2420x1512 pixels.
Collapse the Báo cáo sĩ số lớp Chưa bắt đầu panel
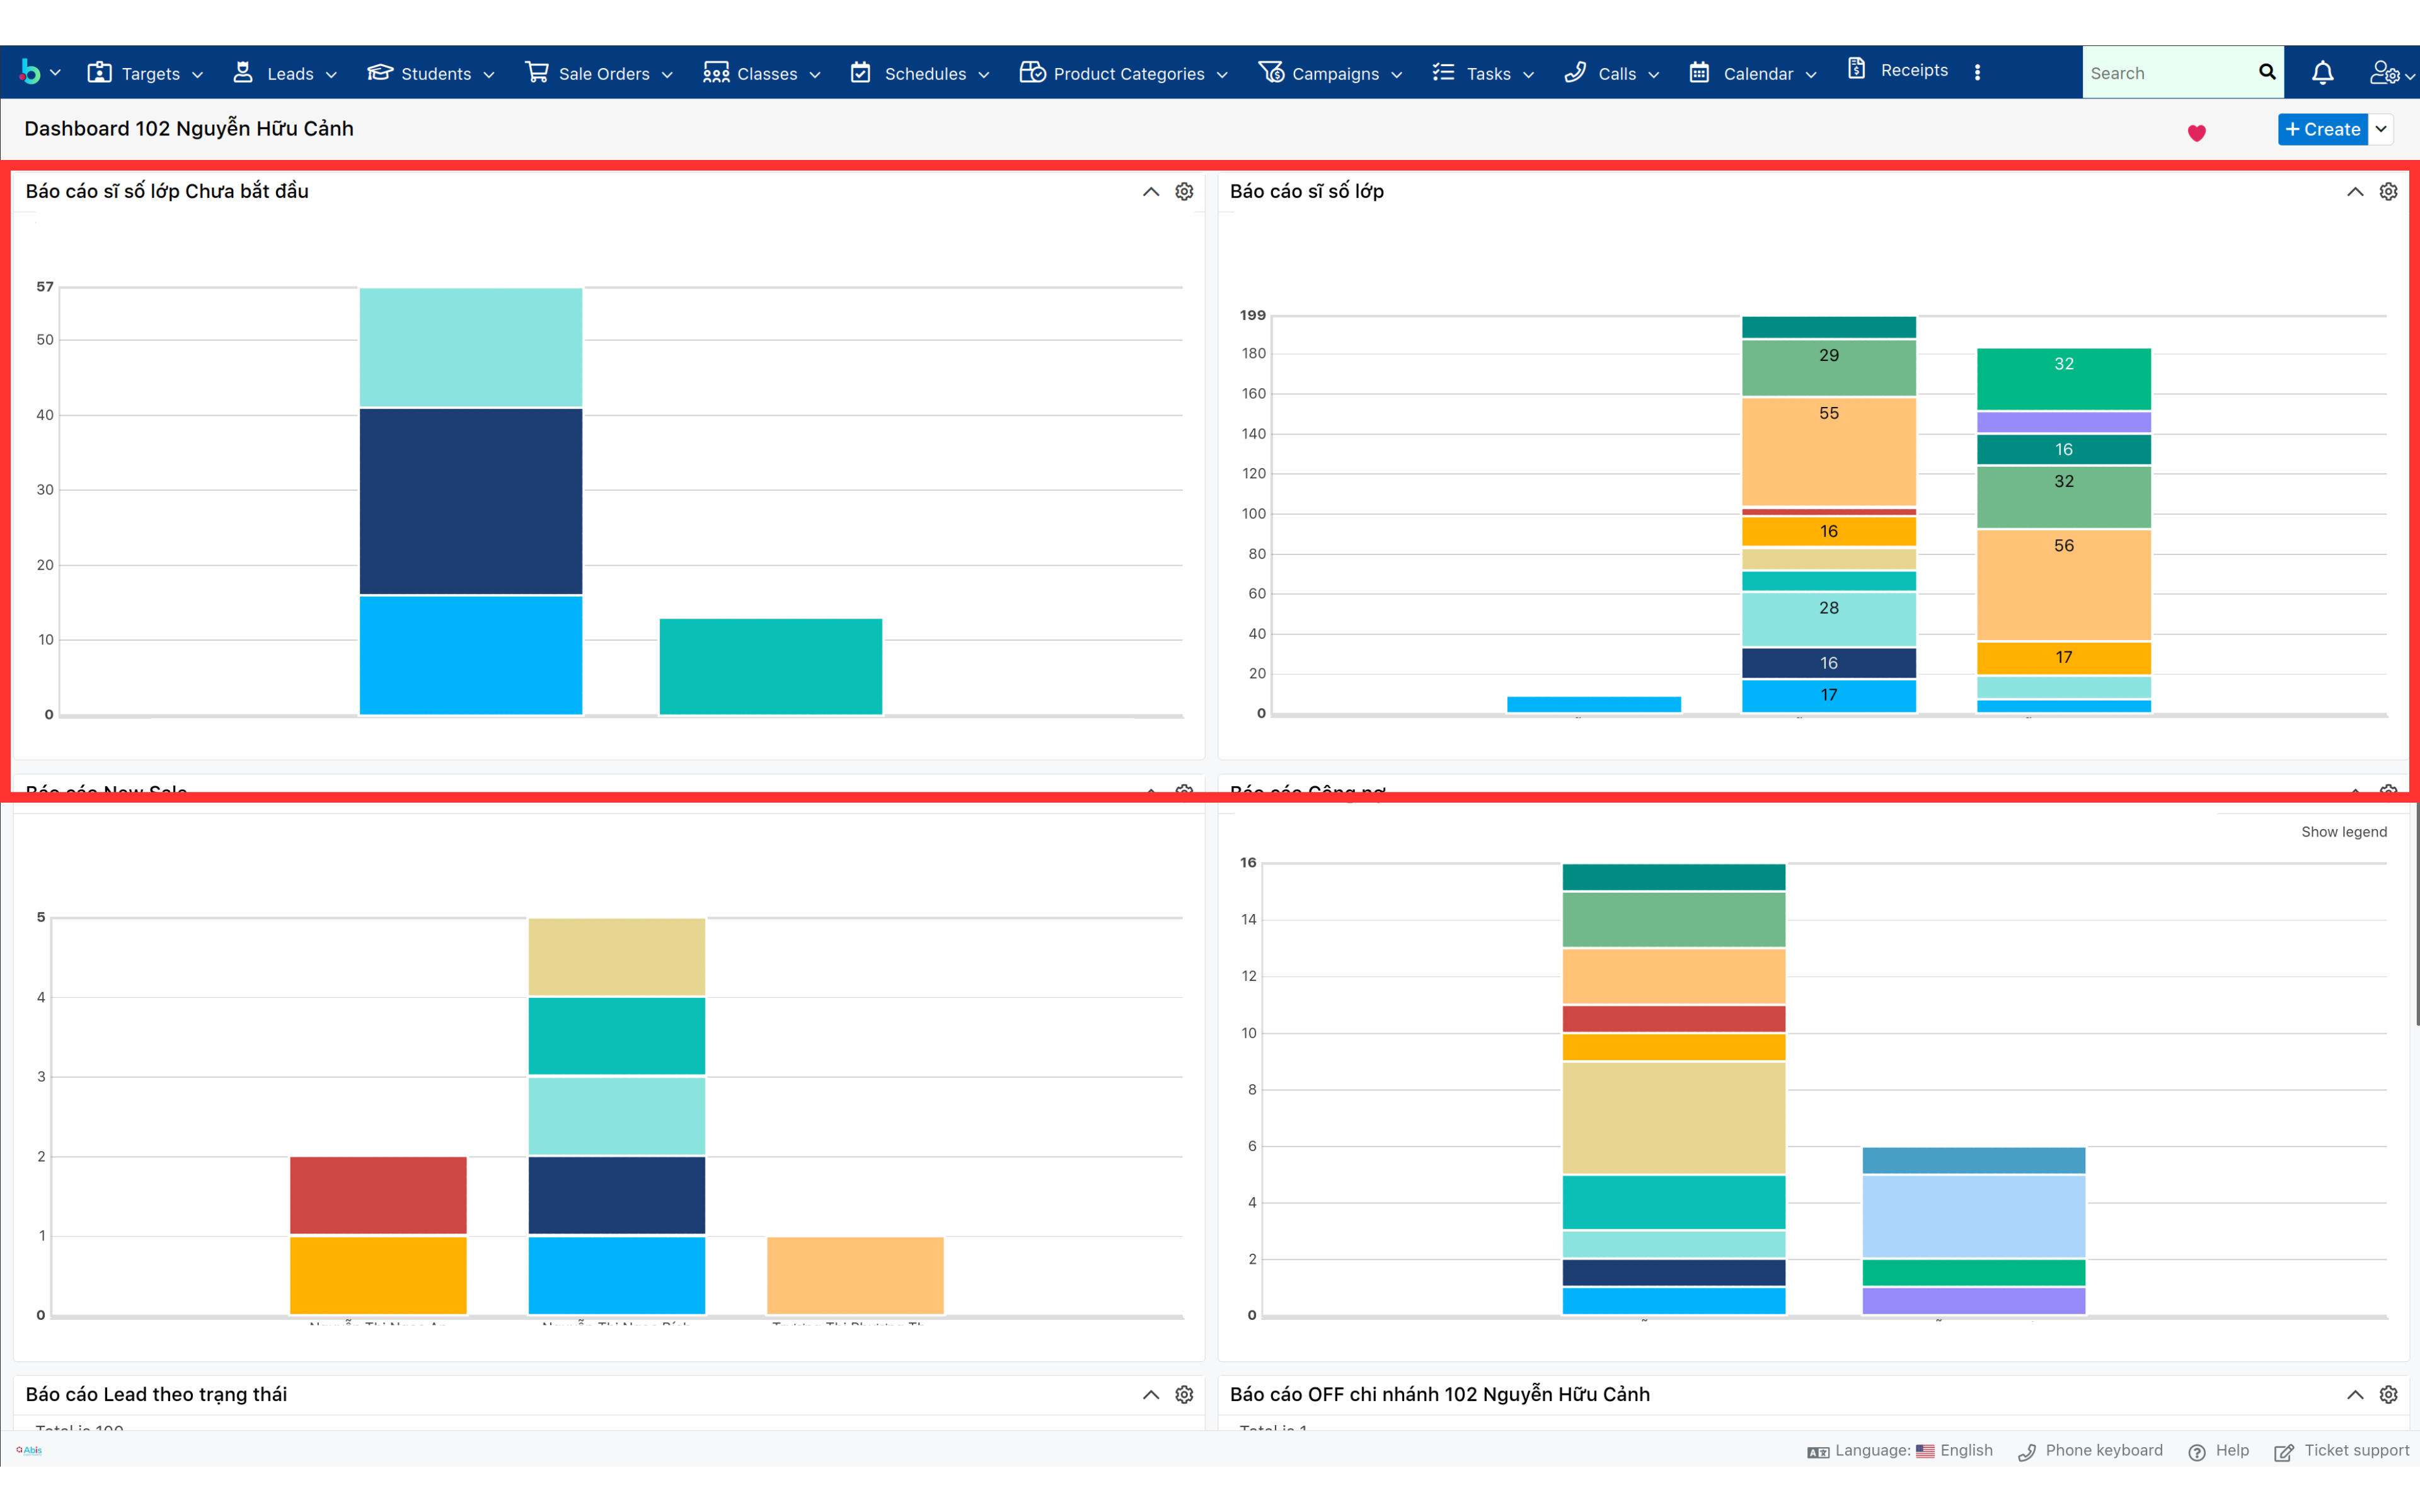(1151, 191)
